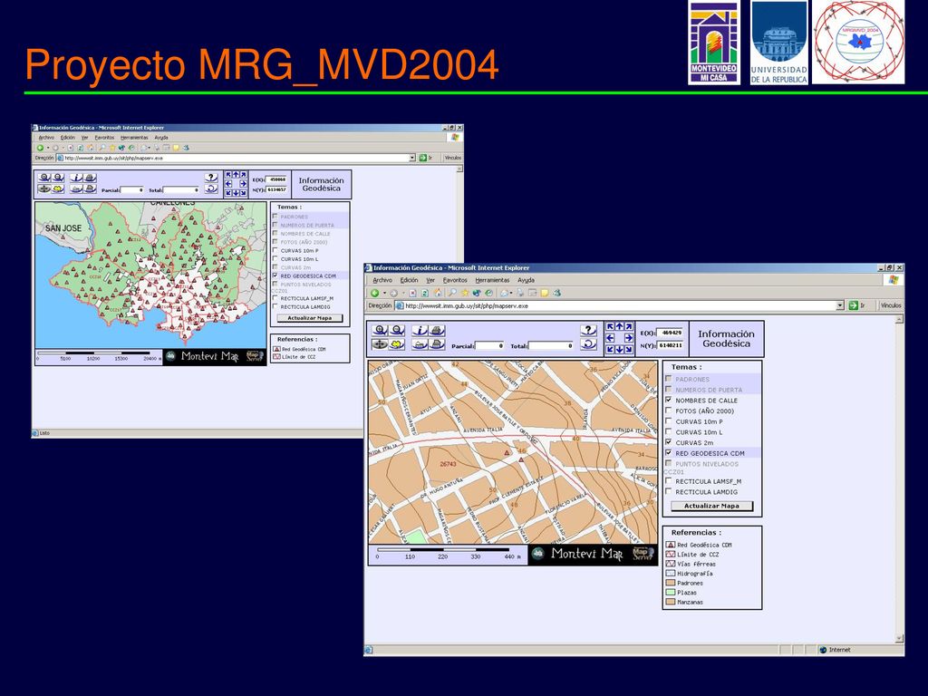Click the yellow full-map extent icon, front window
This screenshot has height=696, width=928.
coord(397,344)
